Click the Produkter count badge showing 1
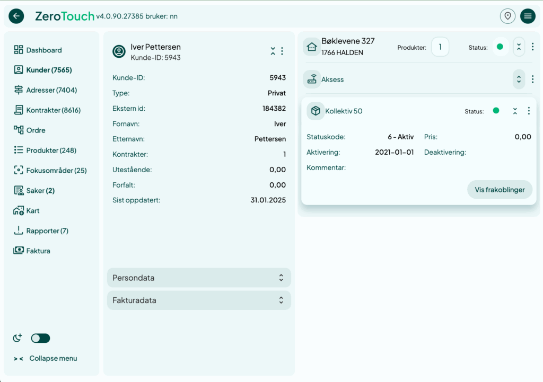This screenshot has width=543, height=382. tap(440, 47)
